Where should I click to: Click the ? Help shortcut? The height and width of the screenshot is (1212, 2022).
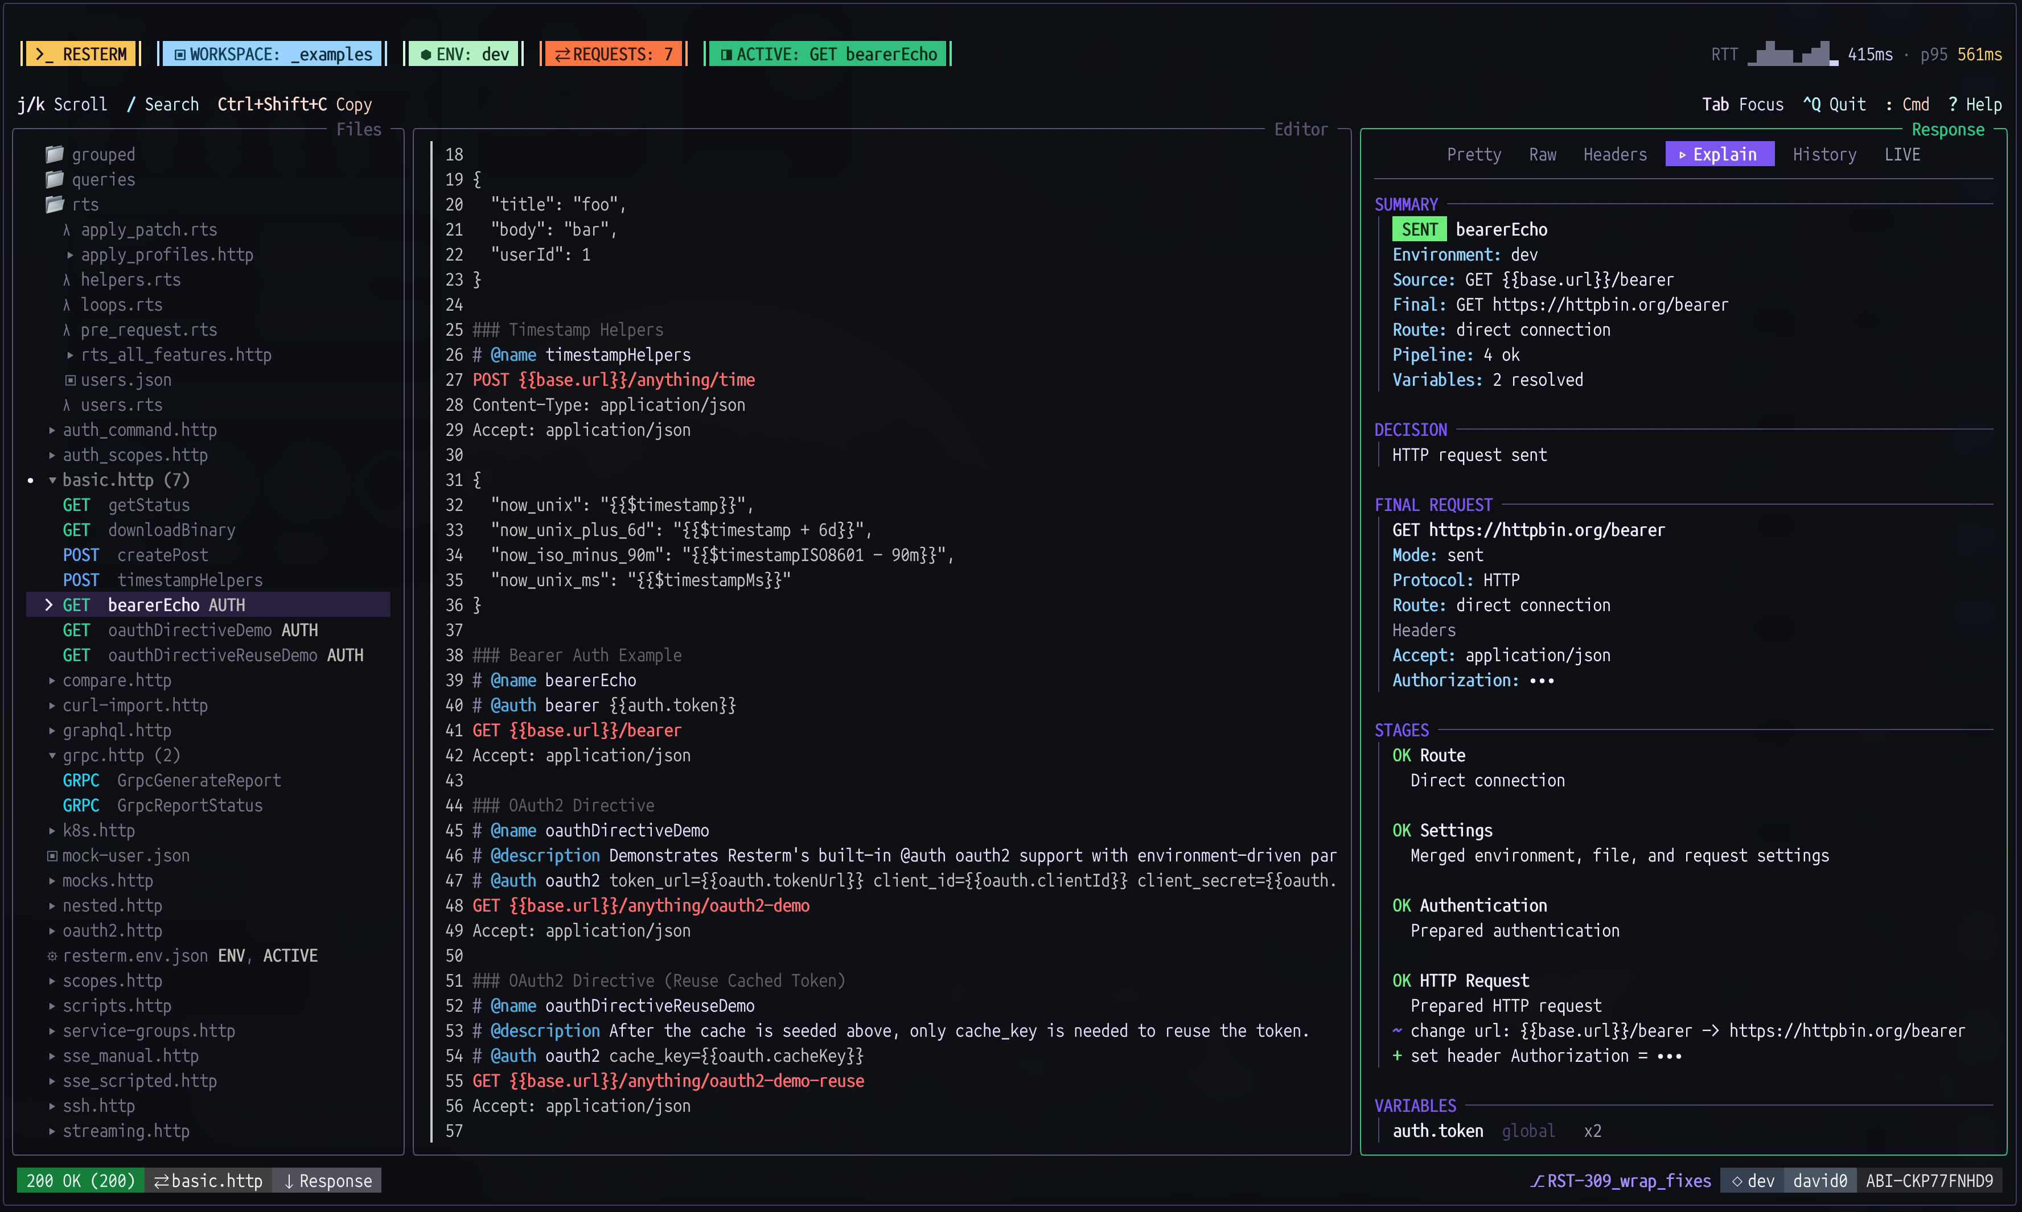click(x=1975, y=105)
